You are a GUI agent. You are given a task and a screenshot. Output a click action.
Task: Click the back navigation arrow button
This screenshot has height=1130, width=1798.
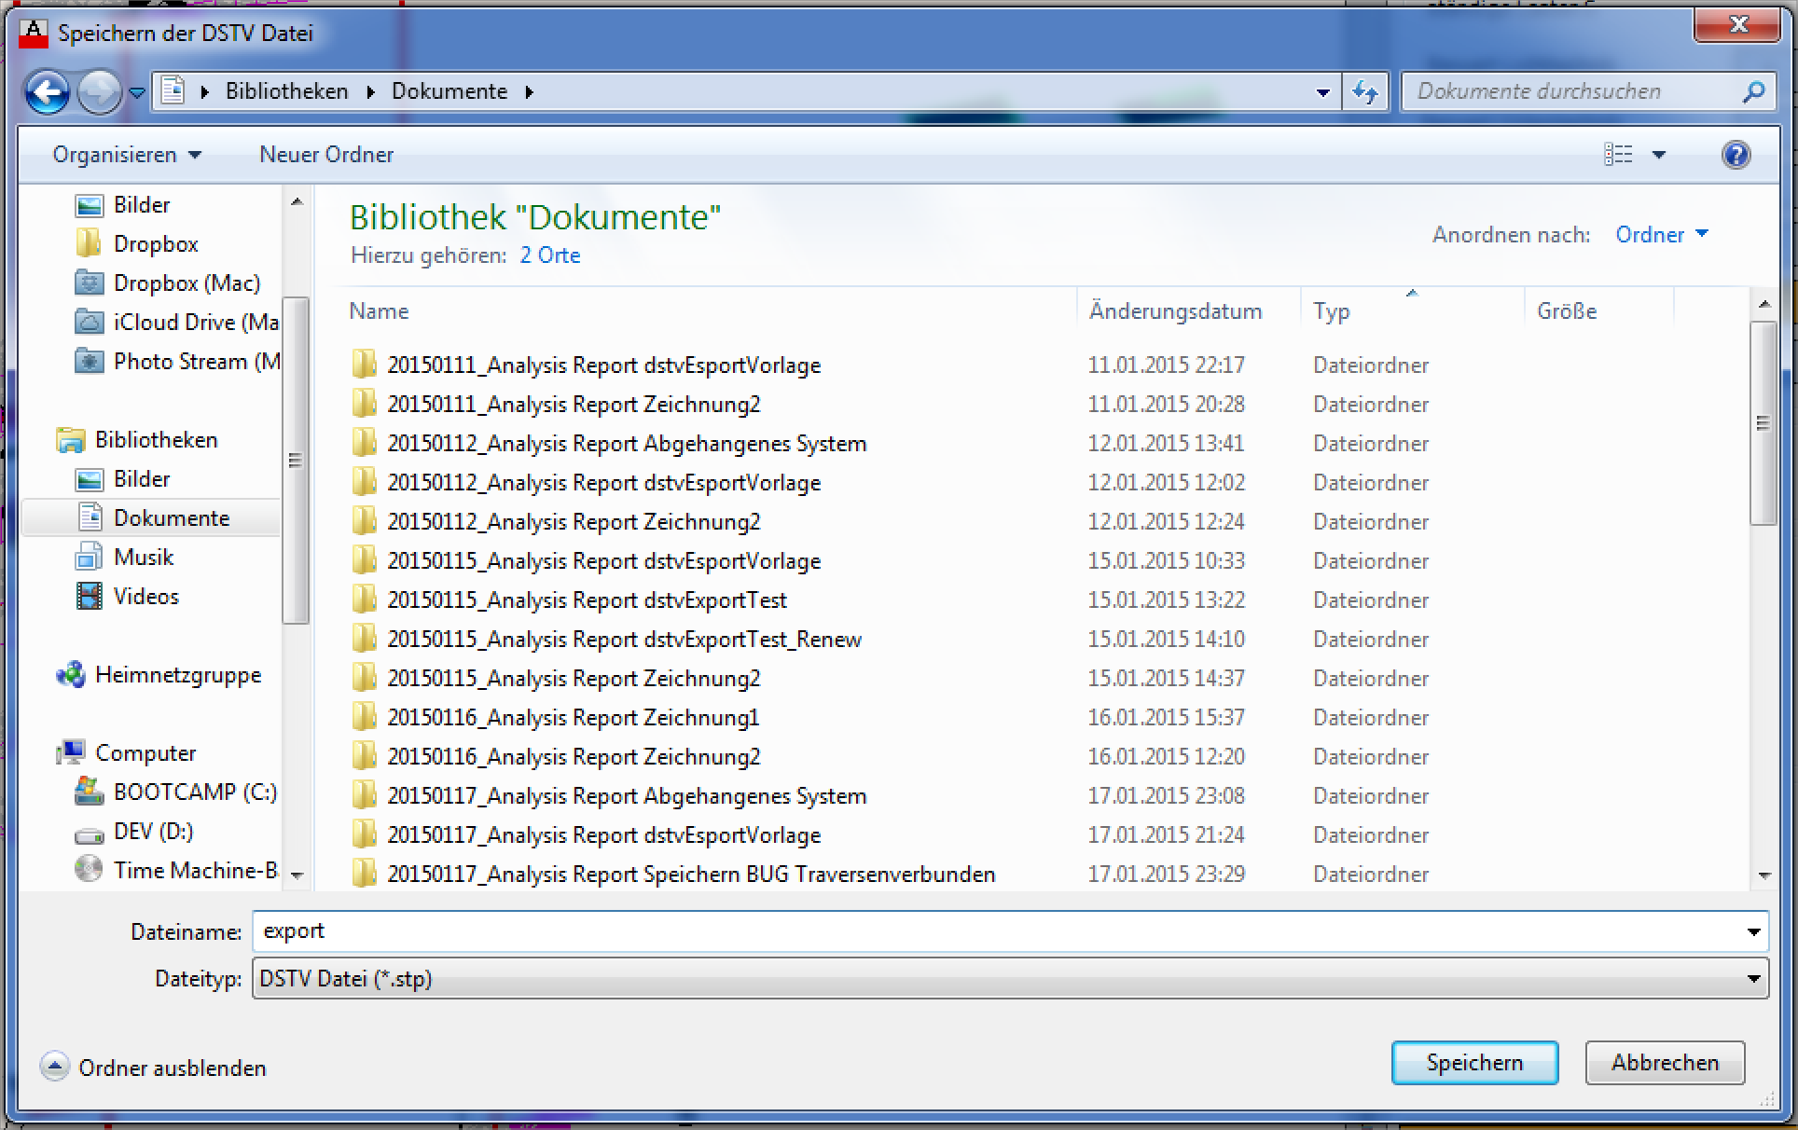click(47, 91)
